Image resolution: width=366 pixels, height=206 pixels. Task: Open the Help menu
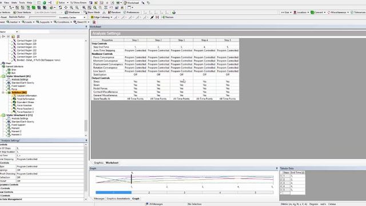[29, 2]
